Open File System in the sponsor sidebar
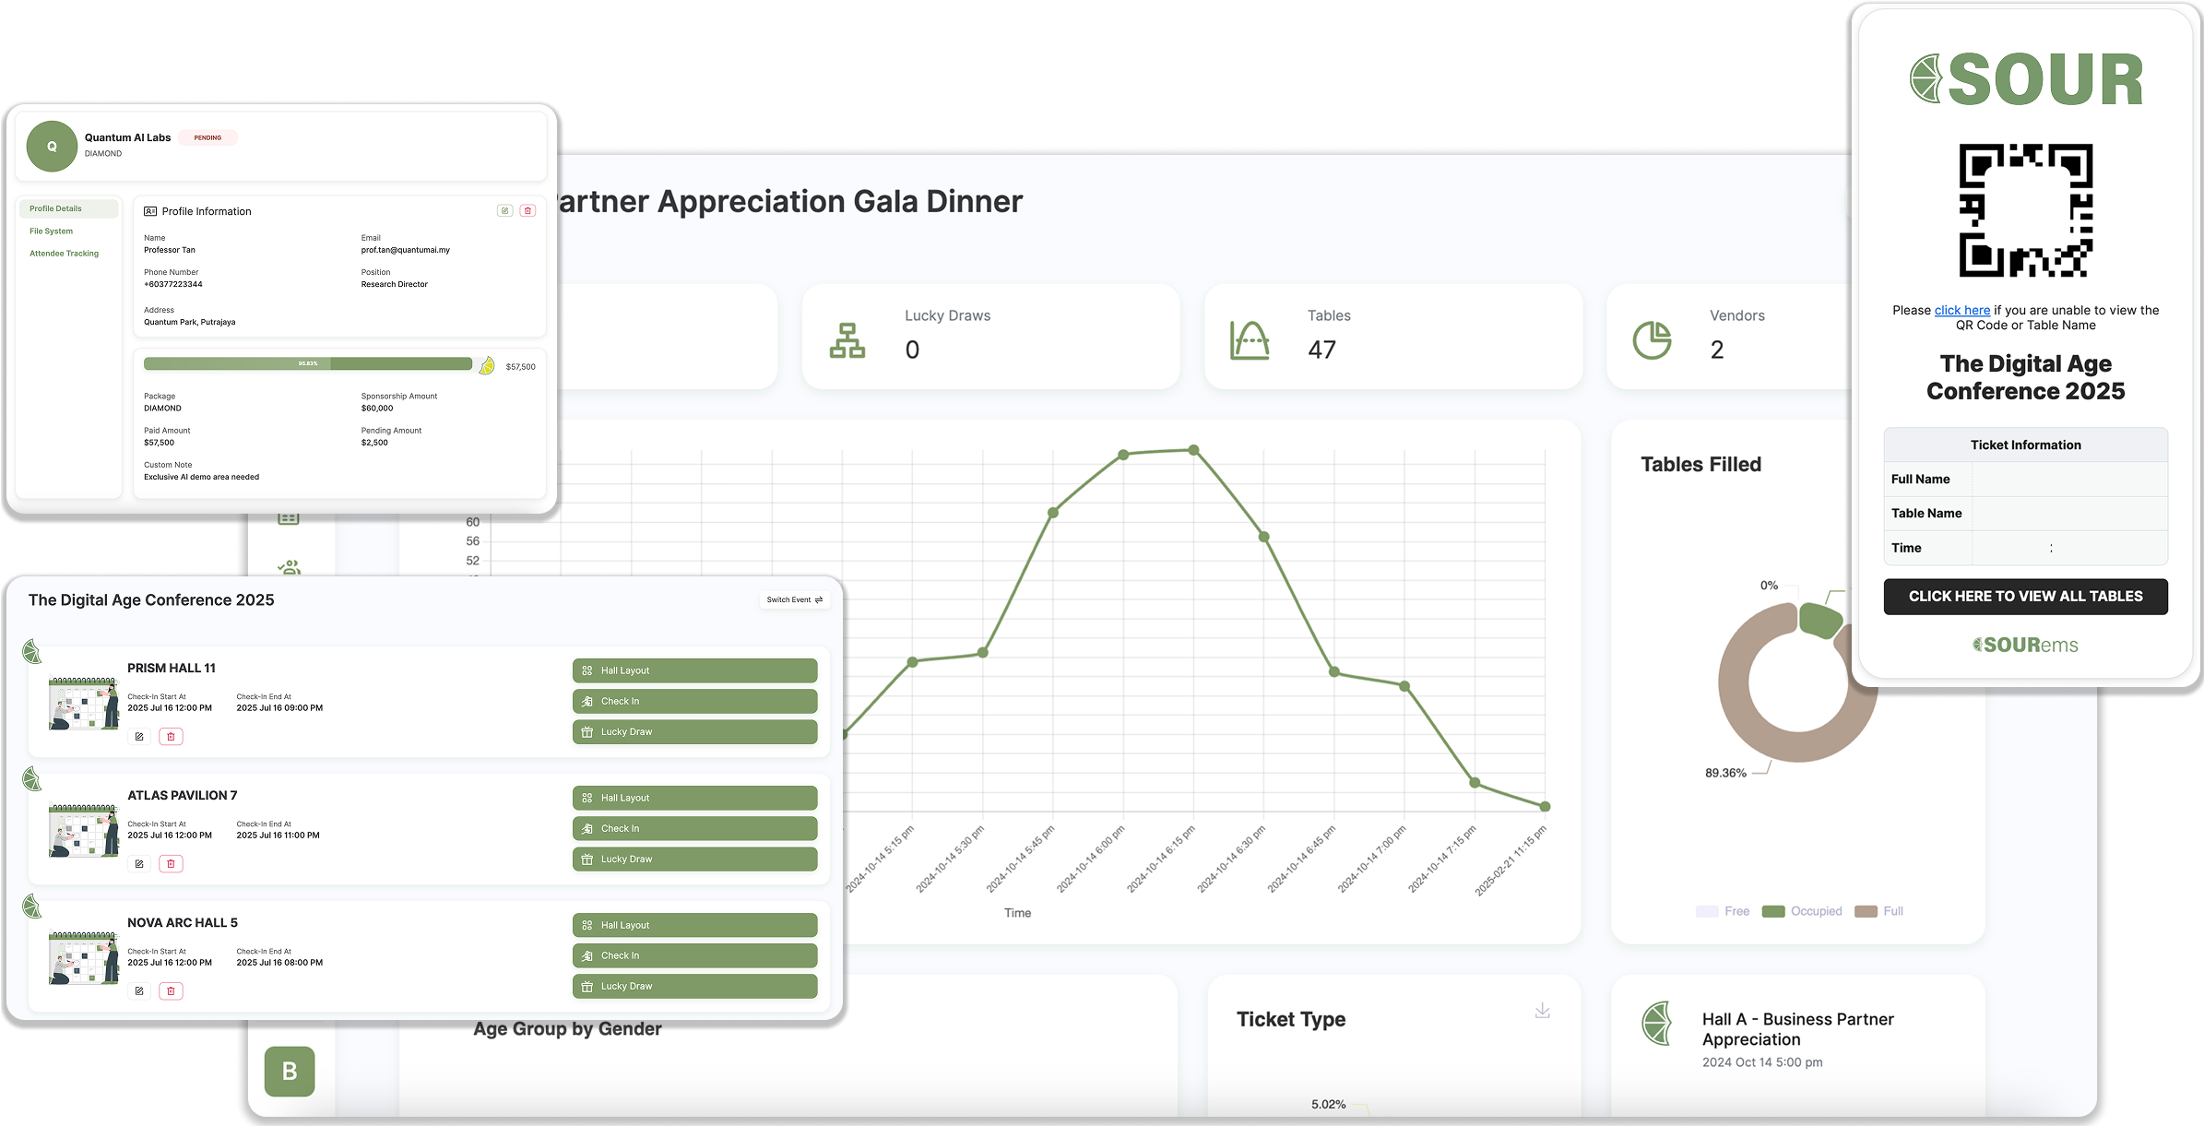The image size is (2204, 1126). click(x=52, y=231)
